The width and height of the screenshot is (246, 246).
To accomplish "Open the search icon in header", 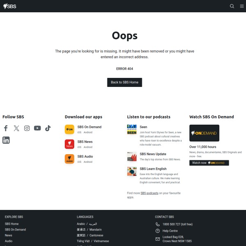I will [x=232, y=6].
